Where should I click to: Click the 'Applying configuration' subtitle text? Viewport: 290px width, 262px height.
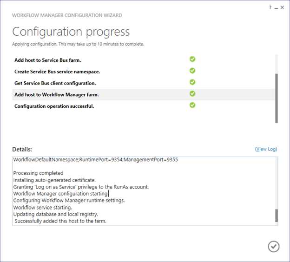pyautogui.click(x=78, y=44)
